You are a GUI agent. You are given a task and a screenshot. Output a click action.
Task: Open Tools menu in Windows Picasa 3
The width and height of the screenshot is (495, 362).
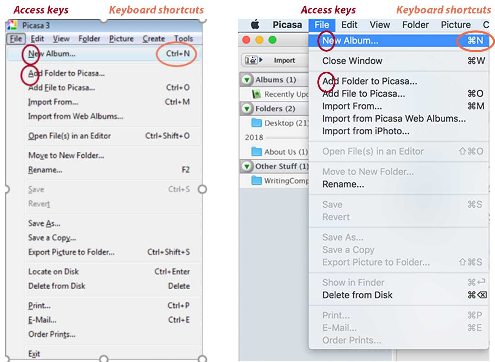click(x=183, y=38)
